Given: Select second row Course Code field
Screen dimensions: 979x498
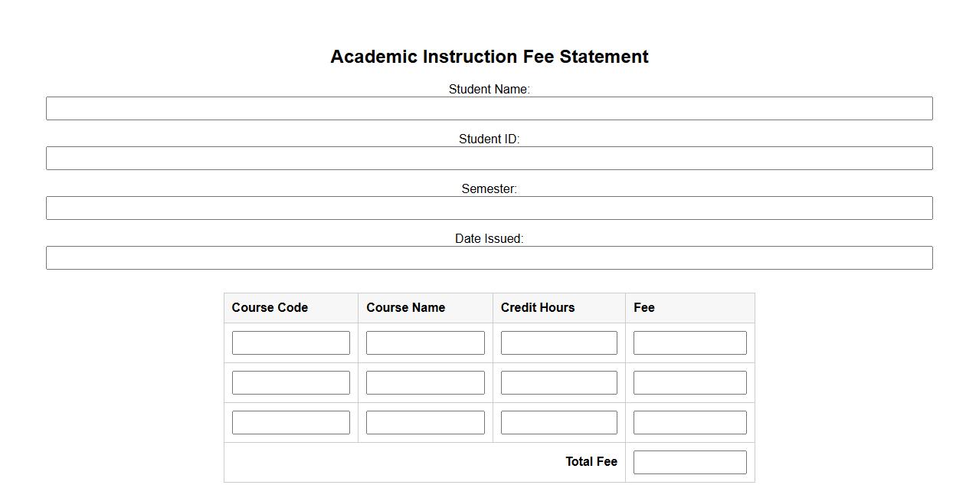Looking at the screenshot, I should (x=291, y=383).
